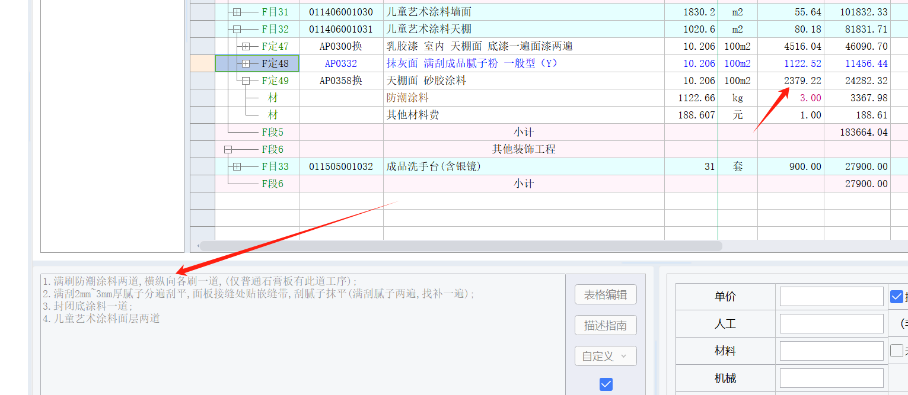Select the 儿童艺术涂料天棚 name cell
Screen dimensions: 908x395
[524, 29]
